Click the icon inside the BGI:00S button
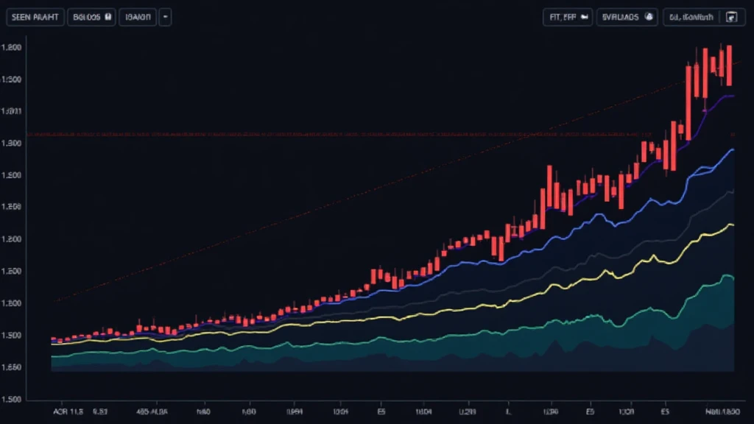 click(109, 18)
